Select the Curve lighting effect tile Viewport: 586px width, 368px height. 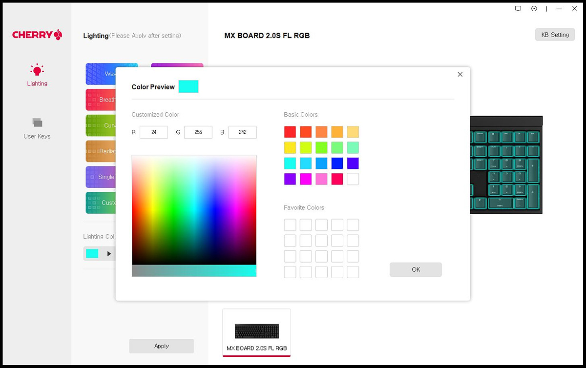pos(100,125)
